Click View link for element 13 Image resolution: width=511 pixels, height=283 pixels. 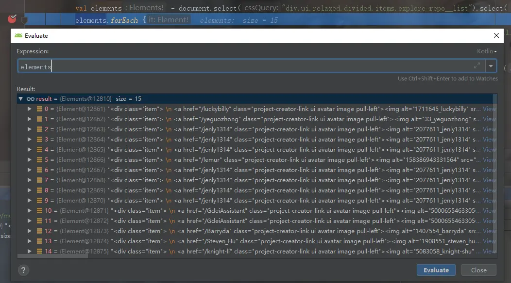489,241
